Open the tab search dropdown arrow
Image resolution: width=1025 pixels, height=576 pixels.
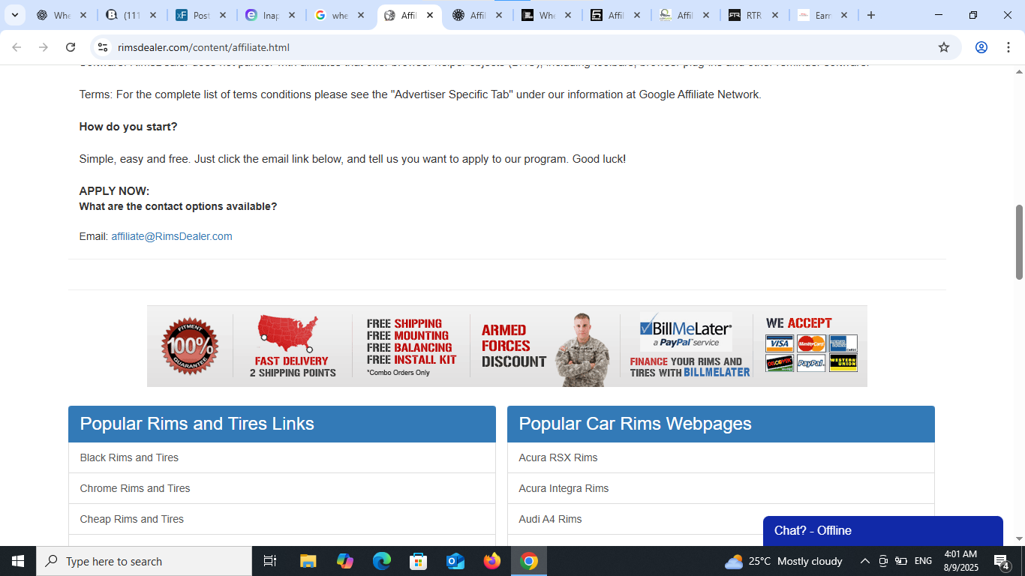14,15
